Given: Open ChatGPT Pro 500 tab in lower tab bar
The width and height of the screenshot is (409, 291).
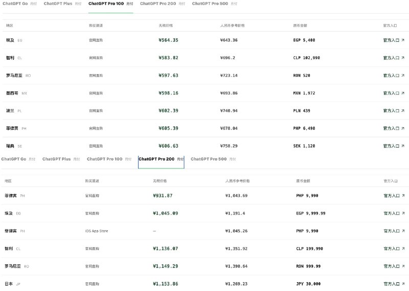Looking at the screenshot, I should [213, 159].
